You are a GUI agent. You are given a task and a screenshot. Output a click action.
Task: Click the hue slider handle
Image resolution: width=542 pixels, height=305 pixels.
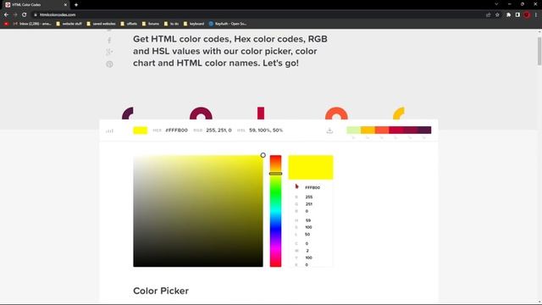coord(275,174)
